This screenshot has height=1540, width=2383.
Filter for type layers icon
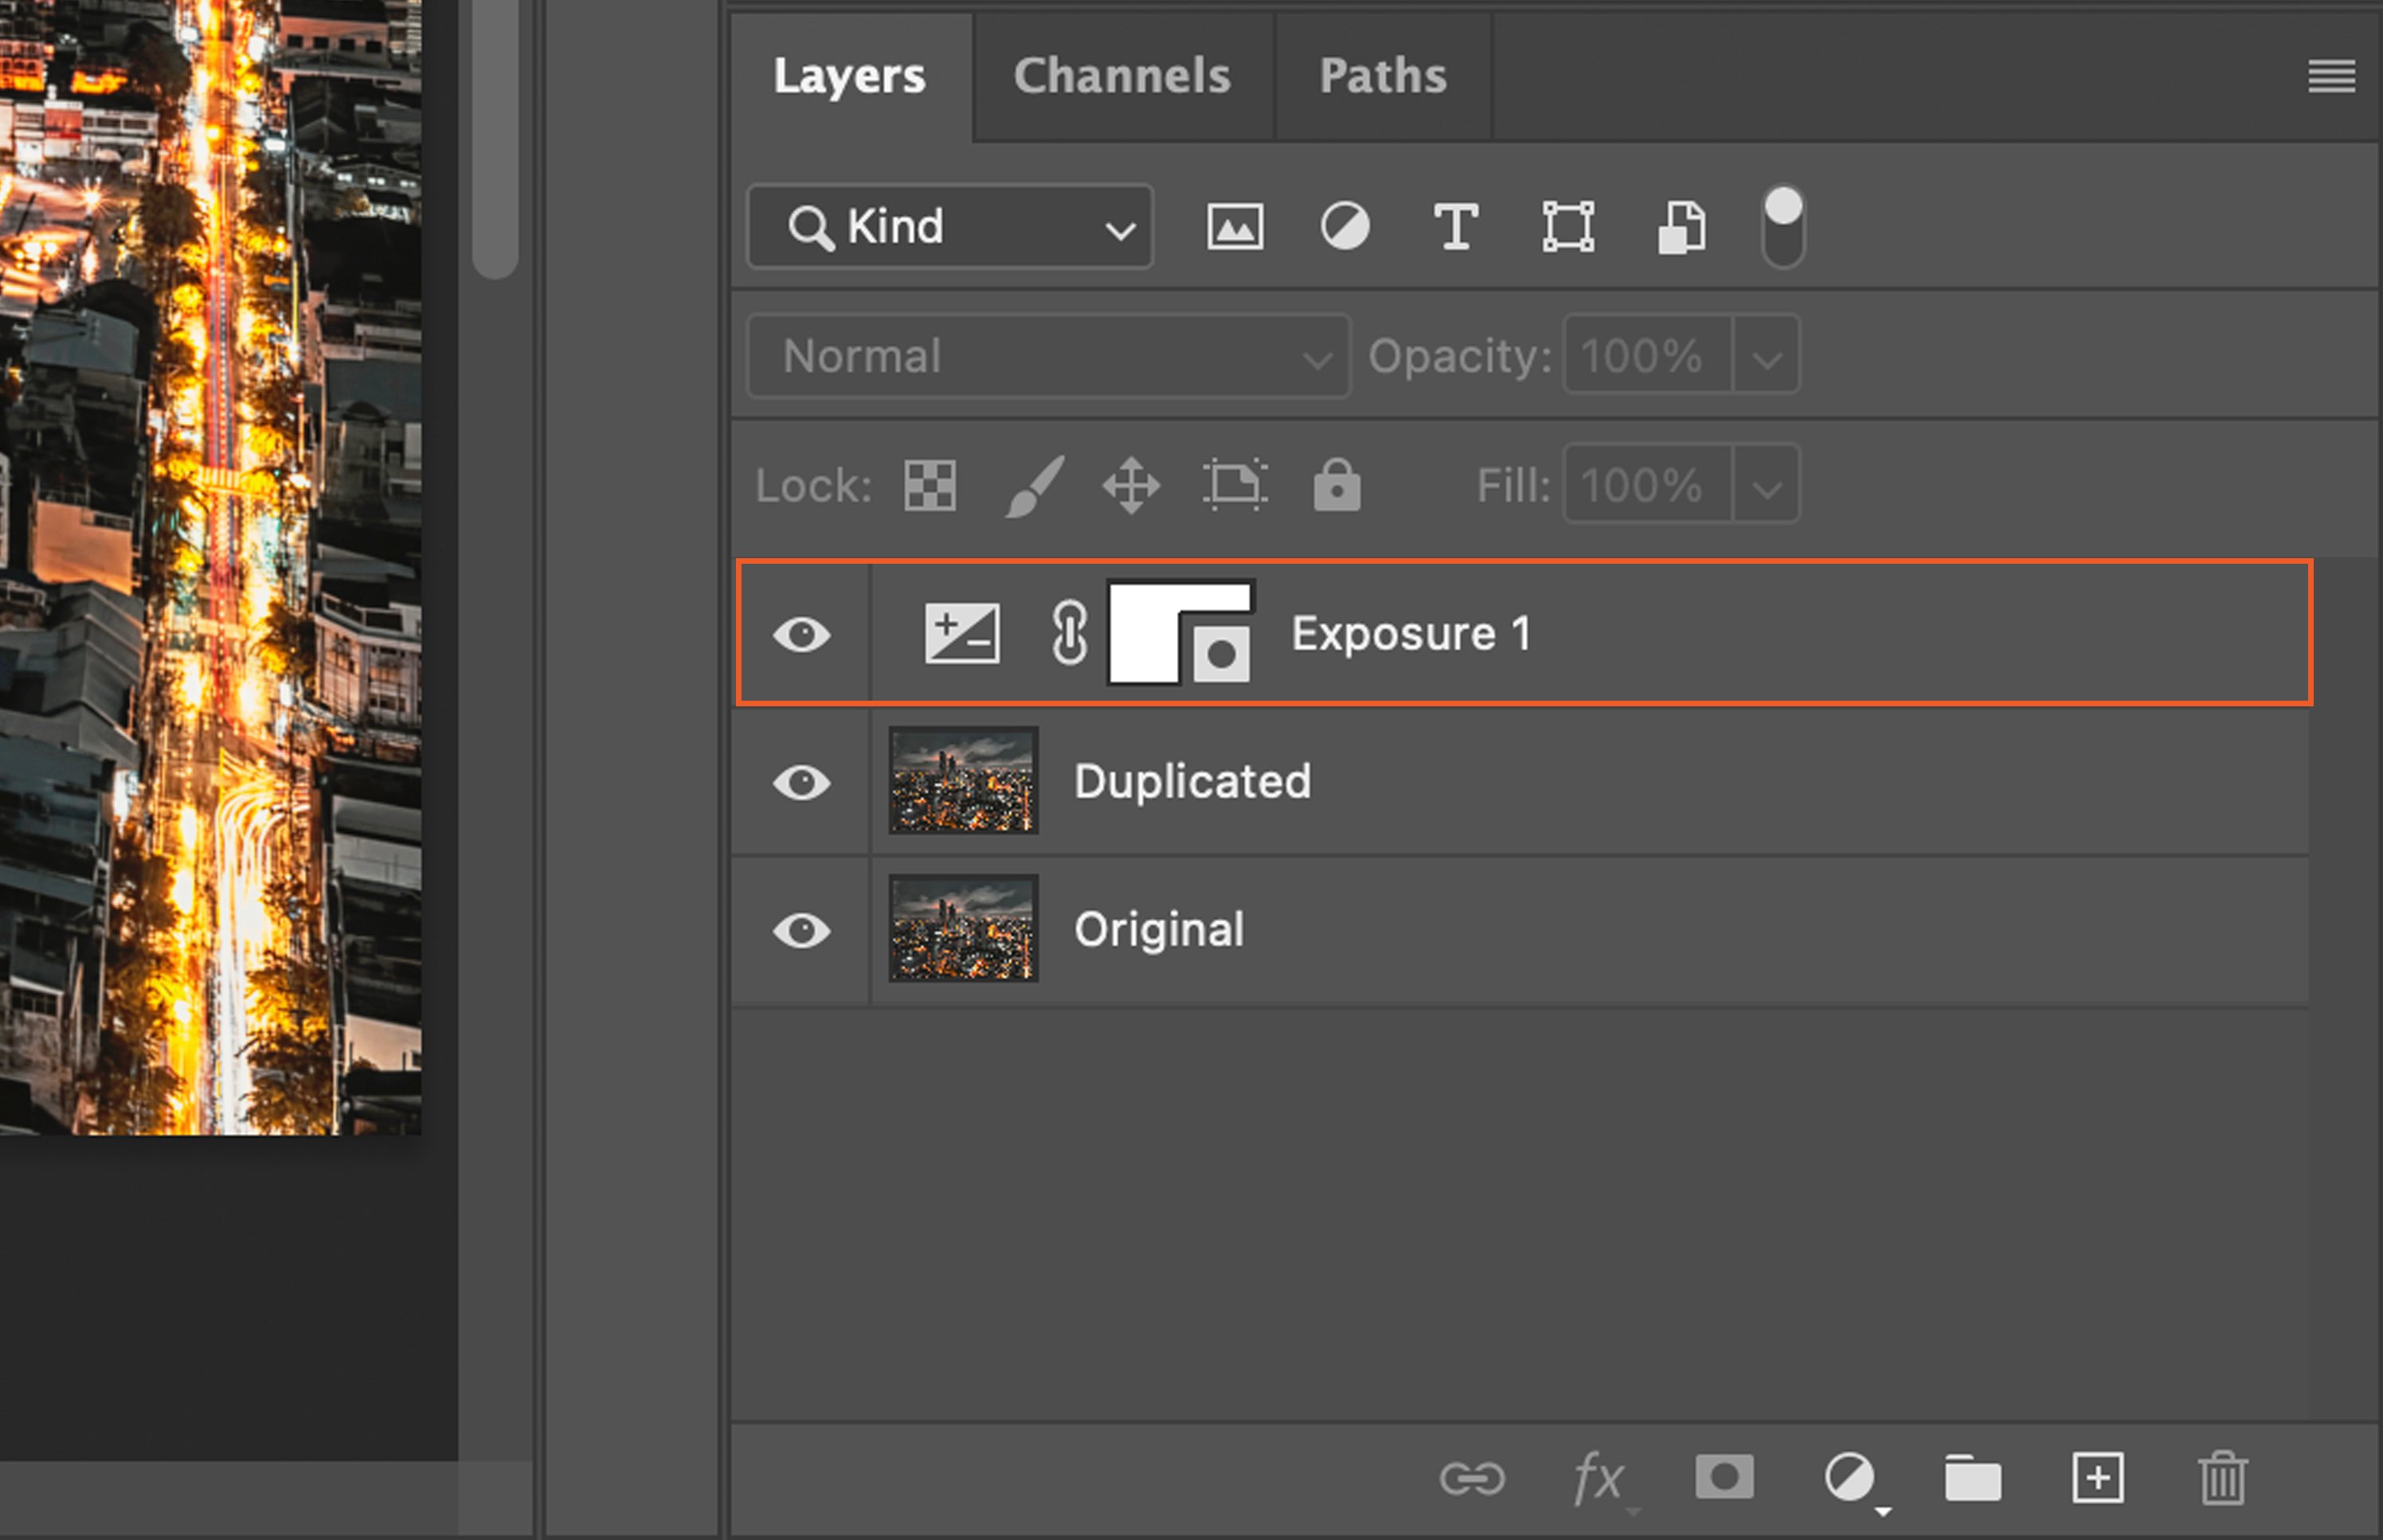point(1455,227)
